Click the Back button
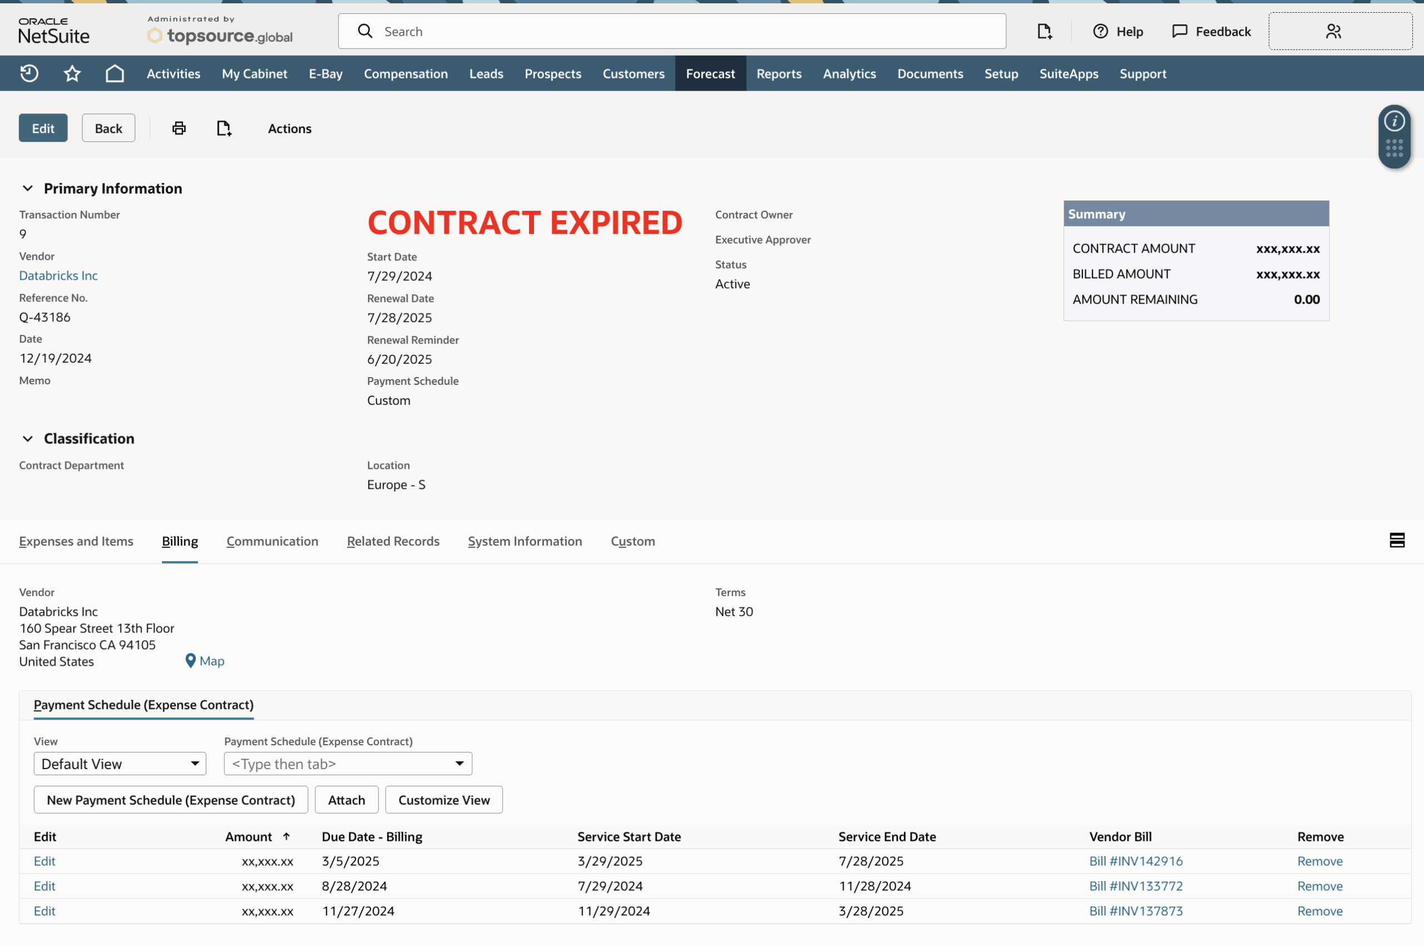Screen dimensions: 1424x946 click(108, 128)
